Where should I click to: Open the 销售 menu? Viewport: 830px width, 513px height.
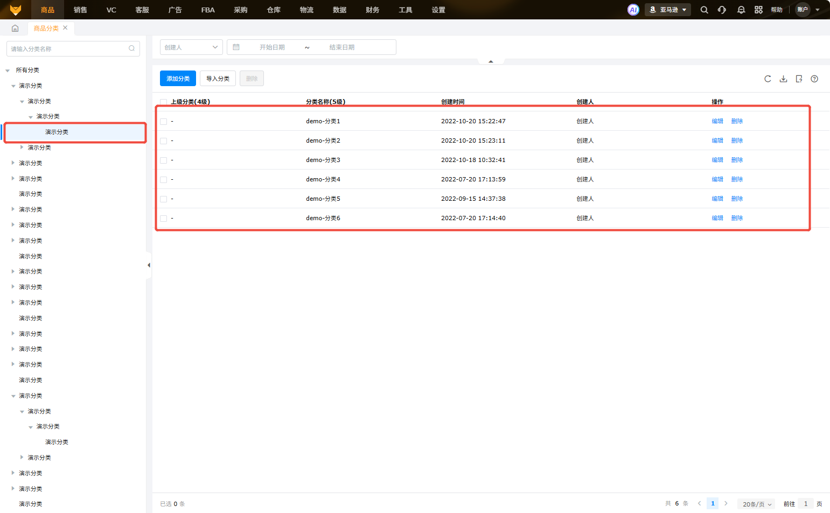[x=80, y=10]
